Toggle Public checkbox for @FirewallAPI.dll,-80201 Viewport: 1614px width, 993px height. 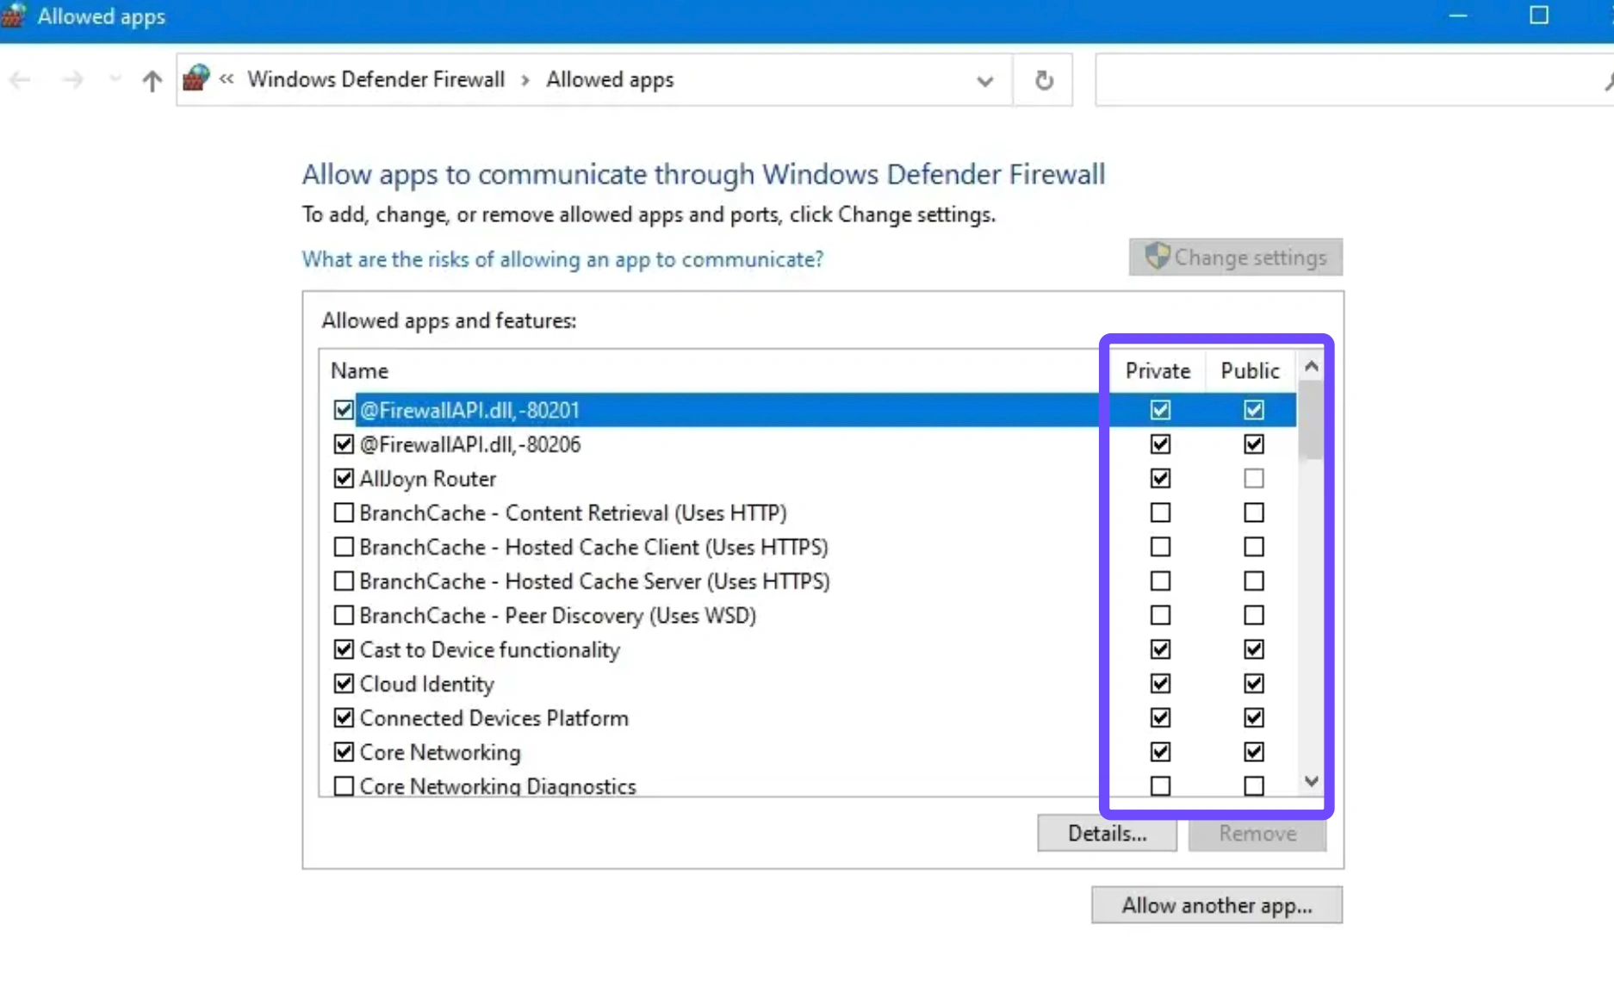(1254, 410)
